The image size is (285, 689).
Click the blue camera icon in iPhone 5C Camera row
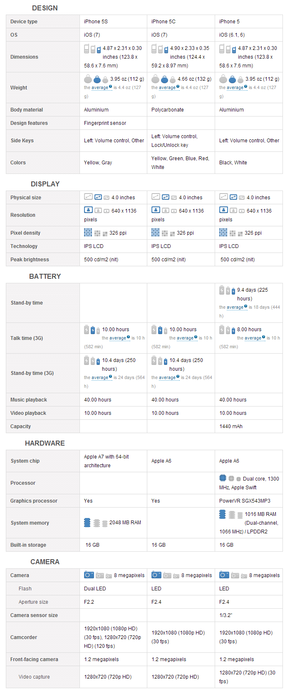[x=156, y=575]
